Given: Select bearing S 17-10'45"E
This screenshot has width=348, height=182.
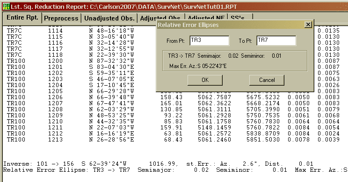Looking at the screenshot, I should coord(112,85).
